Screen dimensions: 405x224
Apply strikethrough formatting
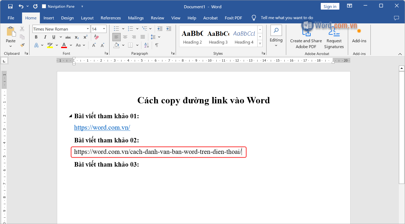(x=68, y=37)
